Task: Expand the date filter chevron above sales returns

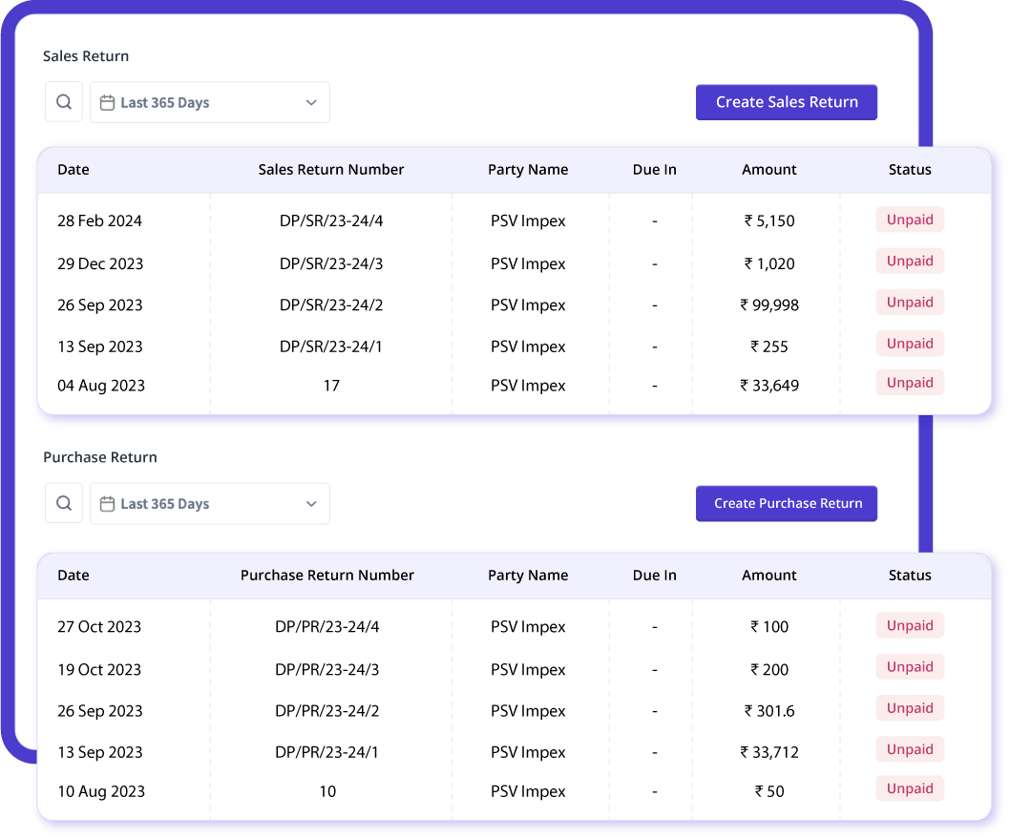Action: click(310, 101)
